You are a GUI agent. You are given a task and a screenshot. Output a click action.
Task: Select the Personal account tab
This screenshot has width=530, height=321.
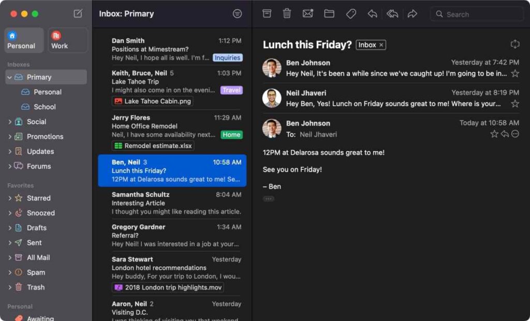click(x=24, y=40)
